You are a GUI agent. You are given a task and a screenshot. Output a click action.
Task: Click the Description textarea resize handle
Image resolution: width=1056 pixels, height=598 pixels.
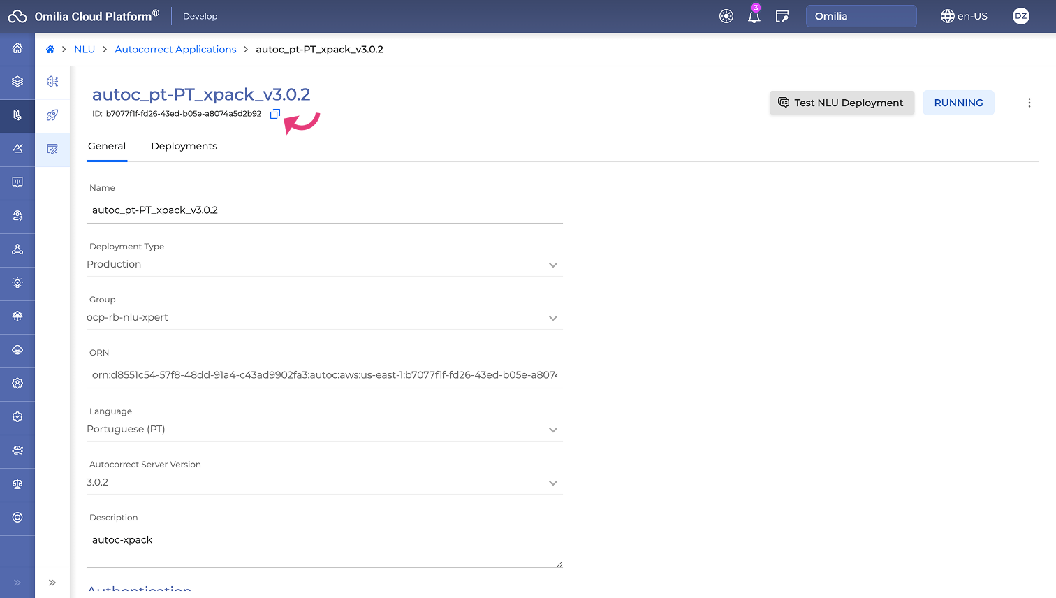tap(559, 564)
